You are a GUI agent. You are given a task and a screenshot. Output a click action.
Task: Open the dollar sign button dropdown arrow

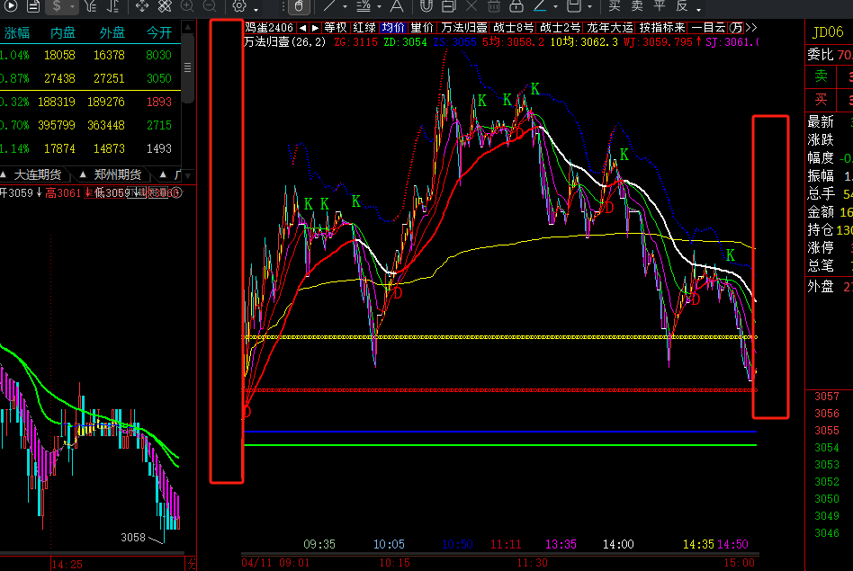point(72,6)
